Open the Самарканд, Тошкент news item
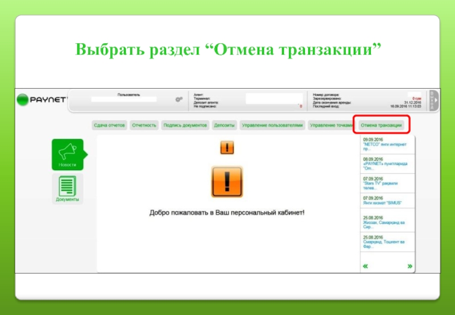The width and height of the screenshot is (455, 315). coord(387,242)
